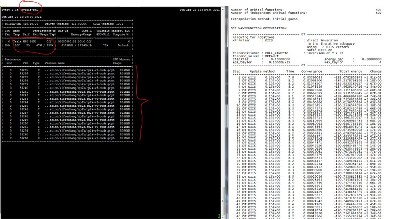The height and width of the screenshot is (219, 405).
Task: Click the GPU Memory Usage column header
Action: (x=121, y=61)
